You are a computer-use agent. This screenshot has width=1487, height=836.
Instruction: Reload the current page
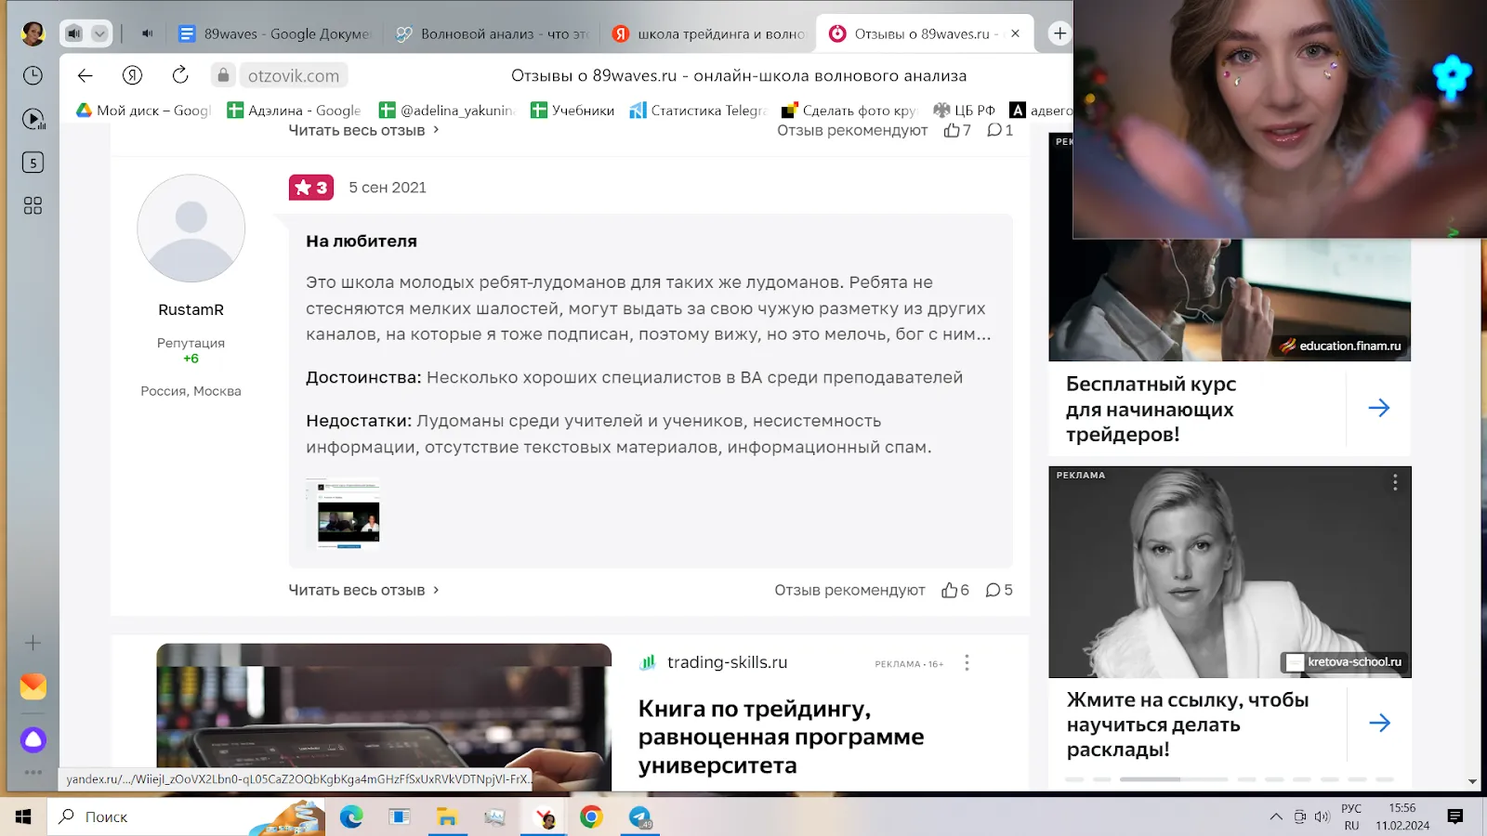coord(180,75)
